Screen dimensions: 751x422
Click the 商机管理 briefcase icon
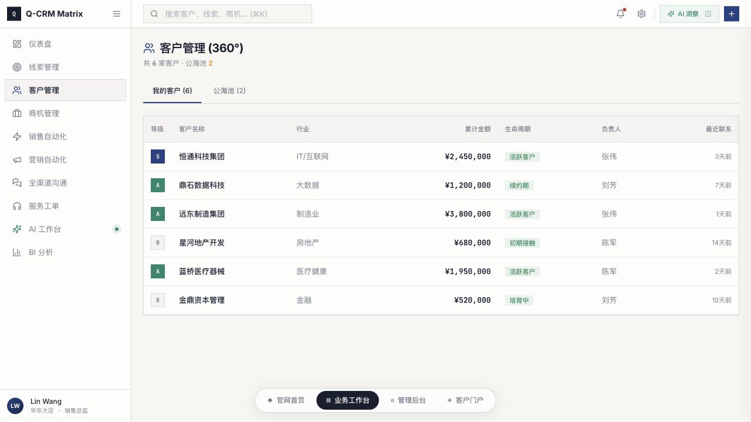(17, 114)
